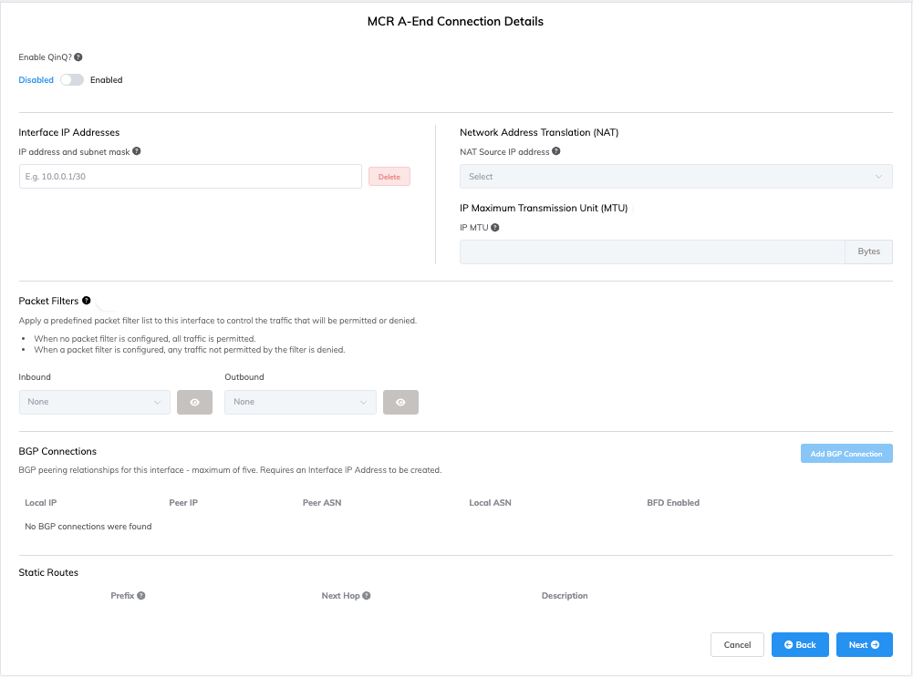
Task: Show the Inbound packet filter details
Action: [194, 402]
